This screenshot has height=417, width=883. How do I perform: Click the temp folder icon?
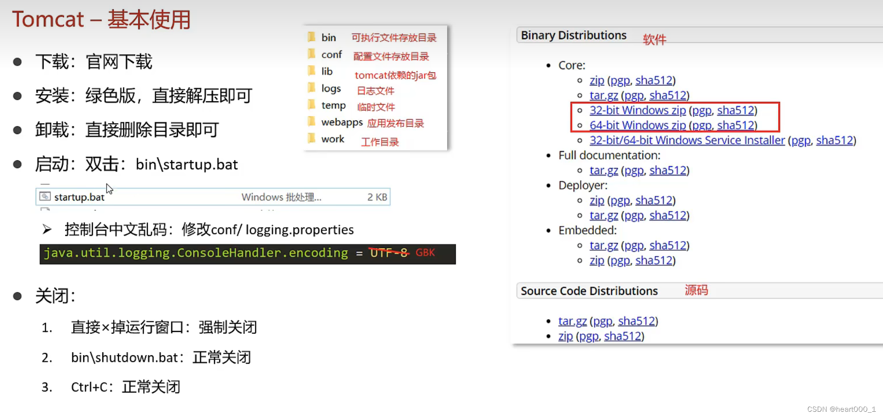[x=312, y=104]
